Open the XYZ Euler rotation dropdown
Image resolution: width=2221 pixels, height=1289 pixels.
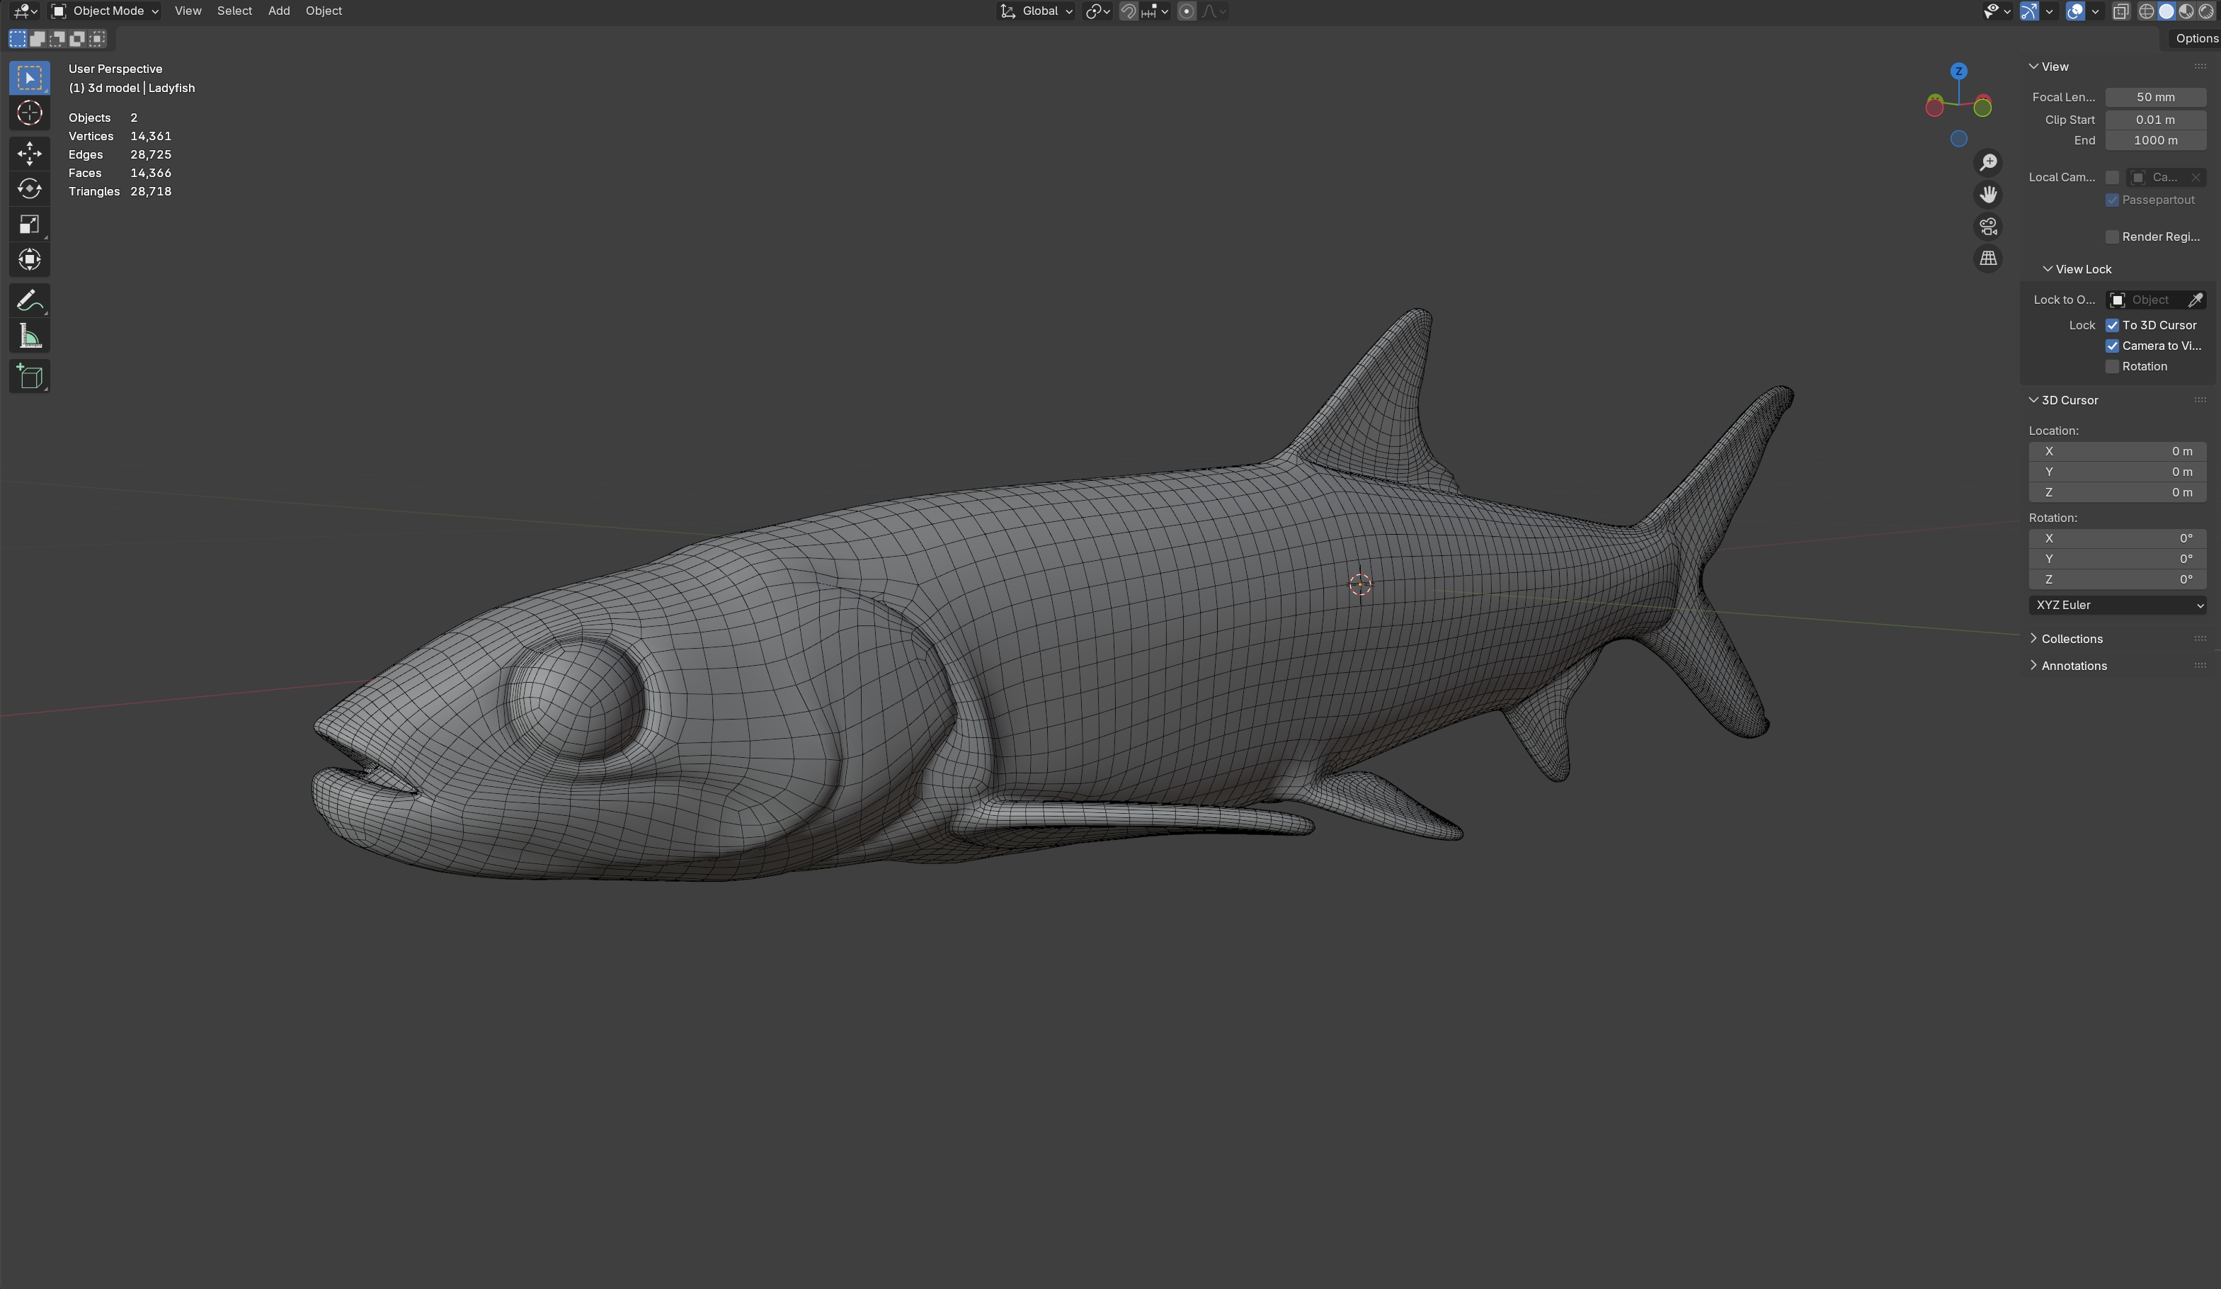[x=2117, y=605]
